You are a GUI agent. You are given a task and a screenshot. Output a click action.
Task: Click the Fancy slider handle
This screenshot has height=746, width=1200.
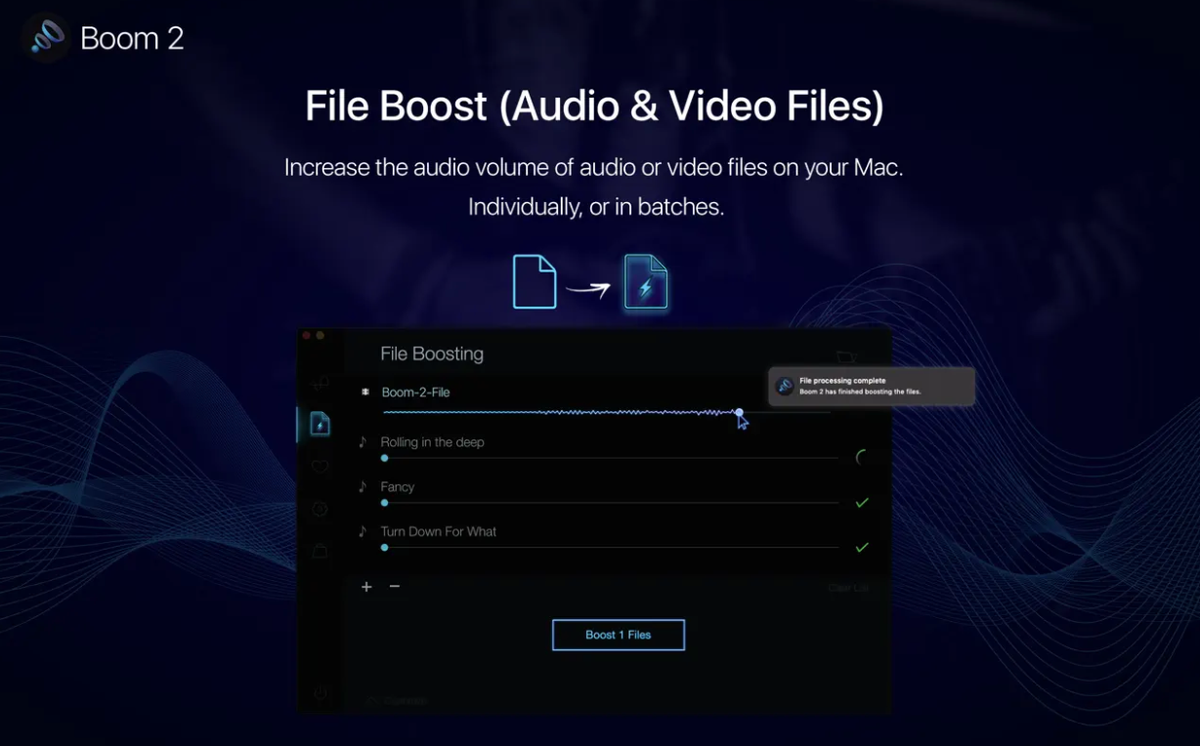pos(384,503)
